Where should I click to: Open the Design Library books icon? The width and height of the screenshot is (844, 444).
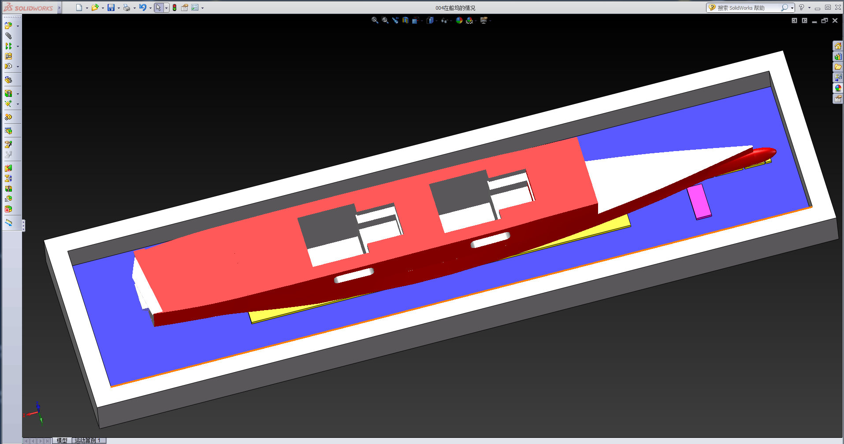pyautogui.click(x=838, y=56)
